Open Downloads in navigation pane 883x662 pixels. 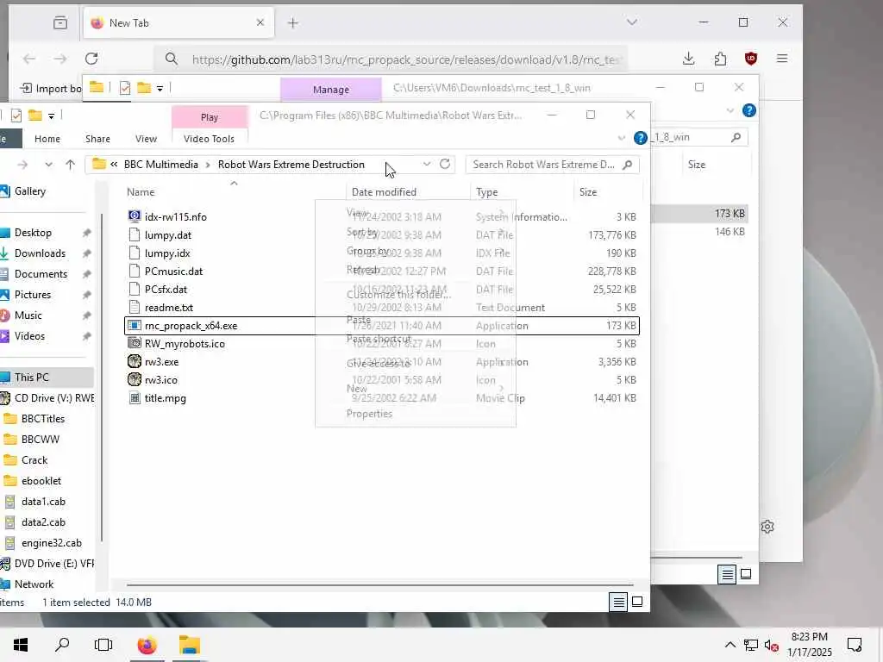click(40, 253)
